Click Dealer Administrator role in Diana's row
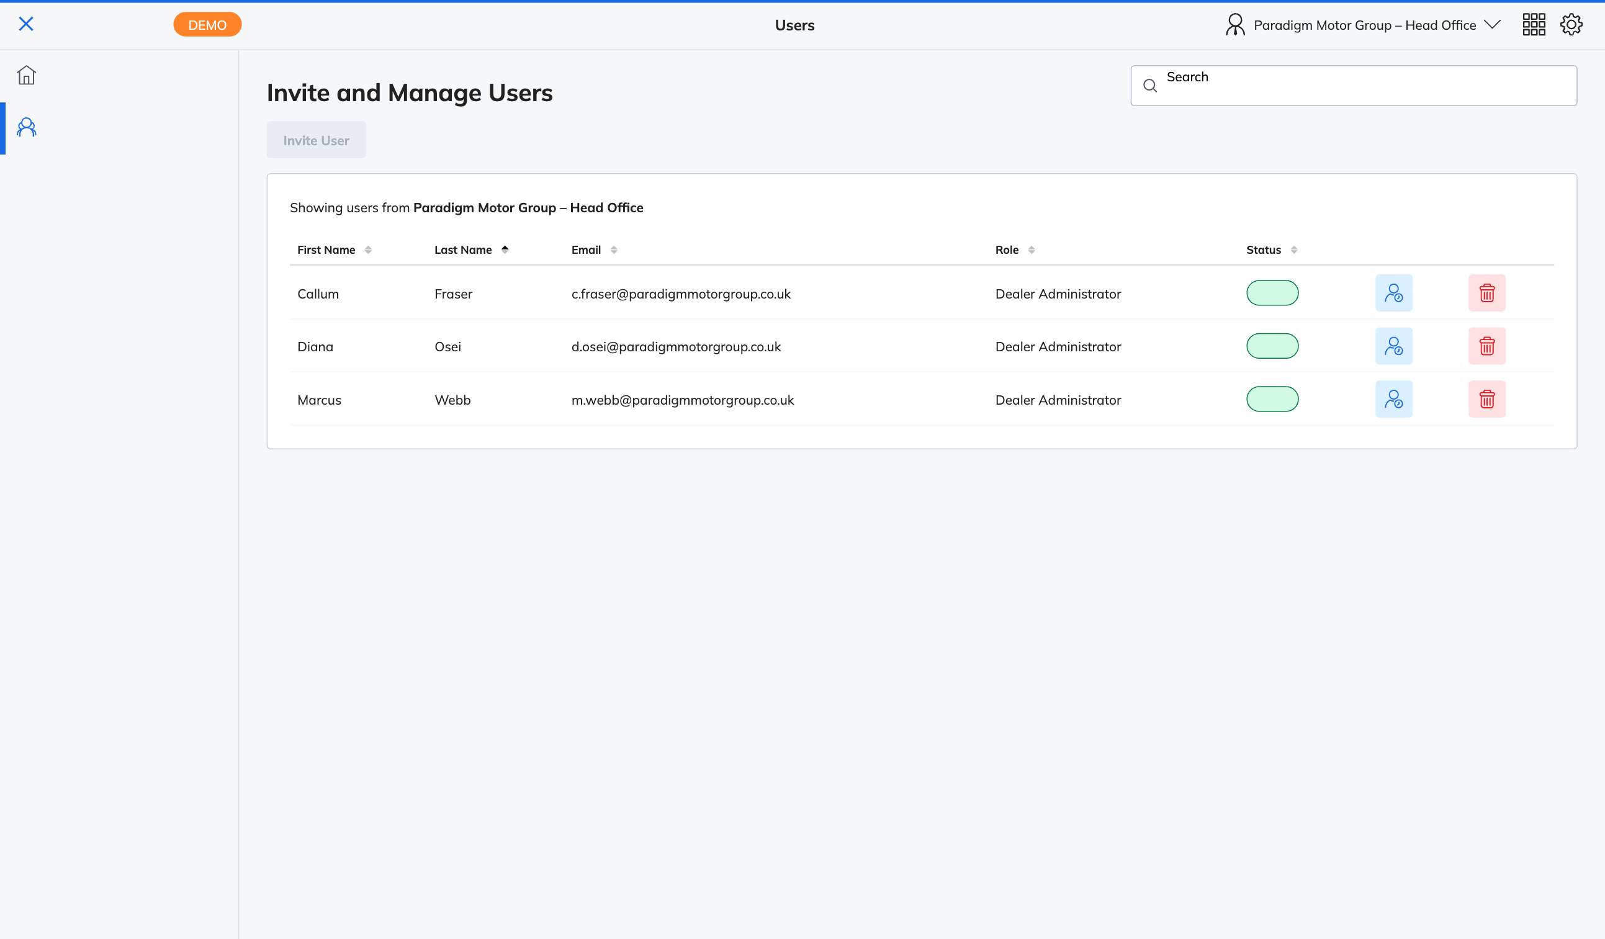Viewport: 1605px width, 939px height. tap(1058, 346)
